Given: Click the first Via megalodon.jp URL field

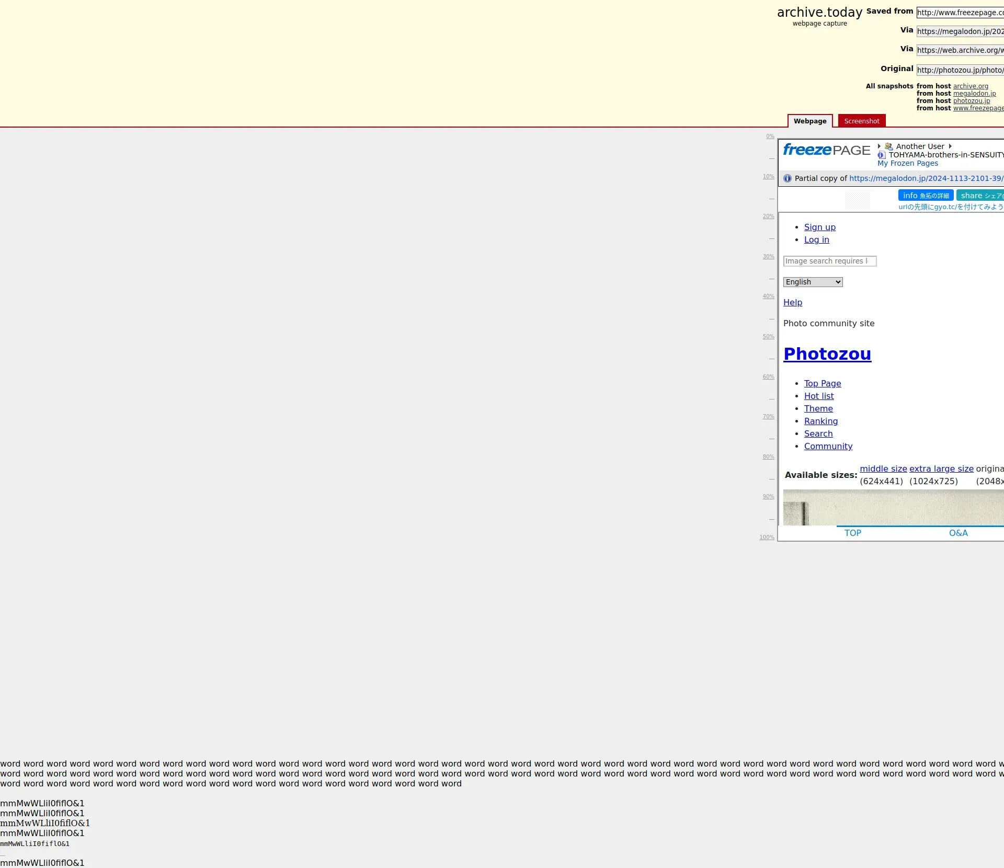Looking at the screenshot, I should [x=960, y=31].
